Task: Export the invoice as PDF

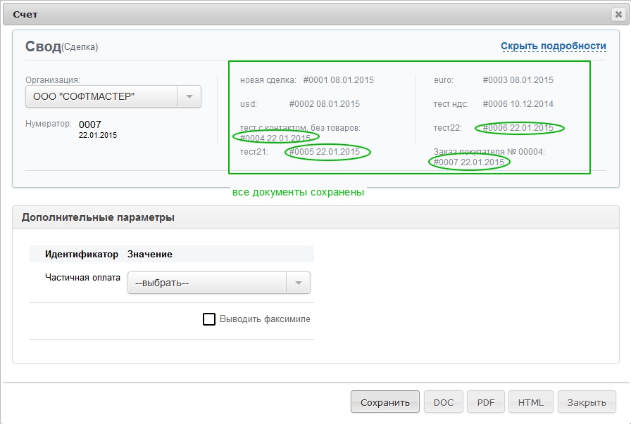Action: [486, 402]
